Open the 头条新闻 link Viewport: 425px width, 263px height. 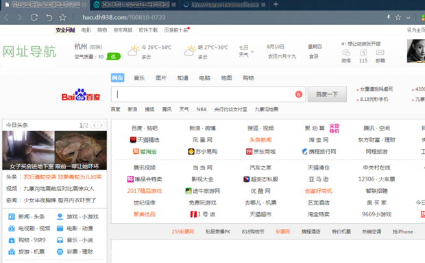click(260, 140)
